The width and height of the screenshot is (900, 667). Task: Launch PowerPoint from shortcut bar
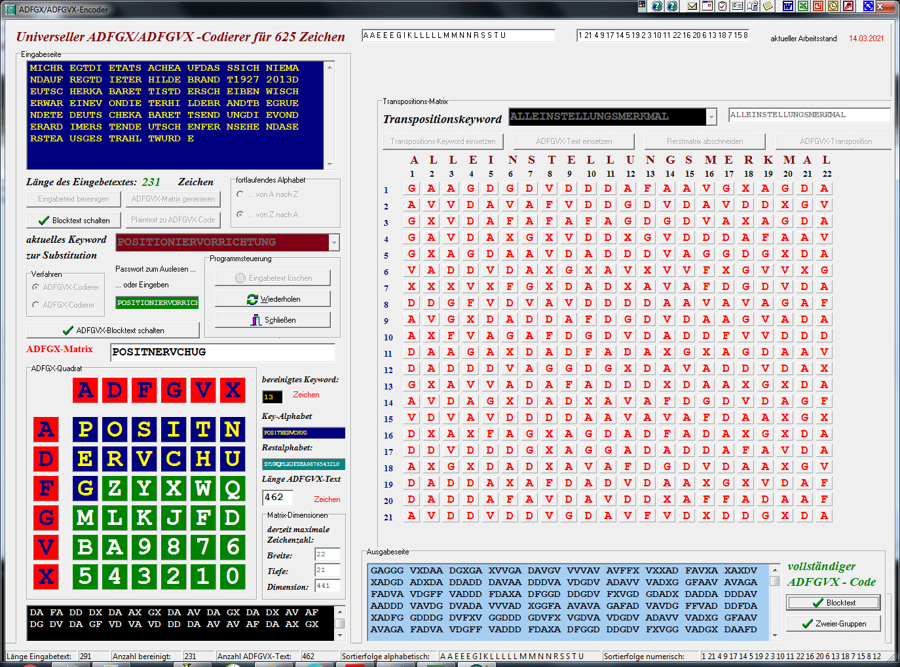click(818, 6)
